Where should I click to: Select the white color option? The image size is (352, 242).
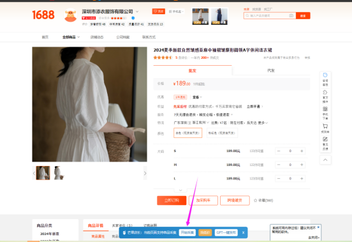click(187, 133)
